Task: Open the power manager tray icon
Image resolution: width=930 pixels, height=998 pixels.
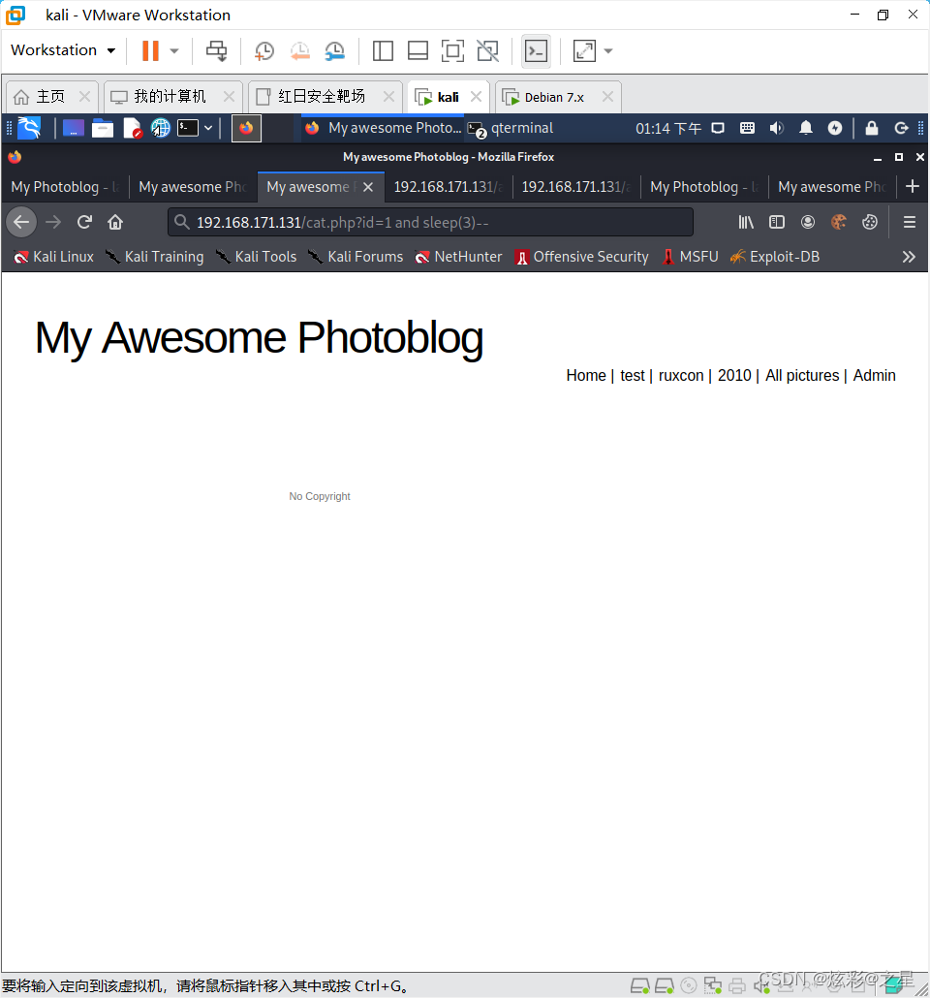Action: pyautogui.click(x=835, y=128)
